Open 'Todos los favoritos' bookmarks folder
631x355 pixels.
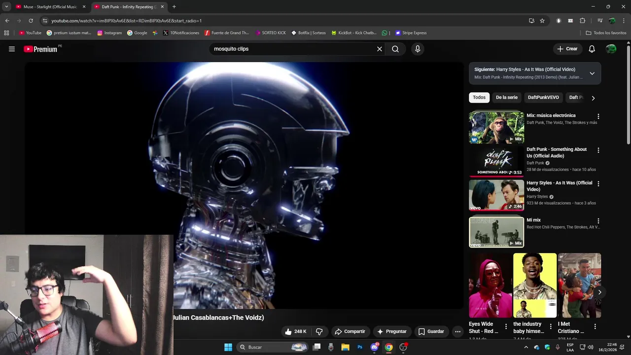(606, 33)
